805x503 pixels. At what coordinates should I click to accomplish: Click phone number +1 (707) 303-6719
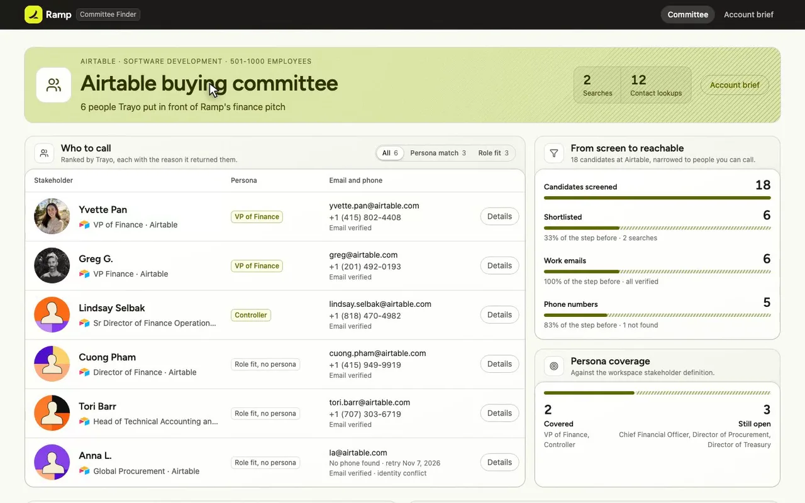coord(365,414)
